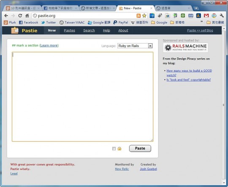The height and width of the screenshot is (187, 228).
Task: Reload the page with refresh icon
Action: 20,16
